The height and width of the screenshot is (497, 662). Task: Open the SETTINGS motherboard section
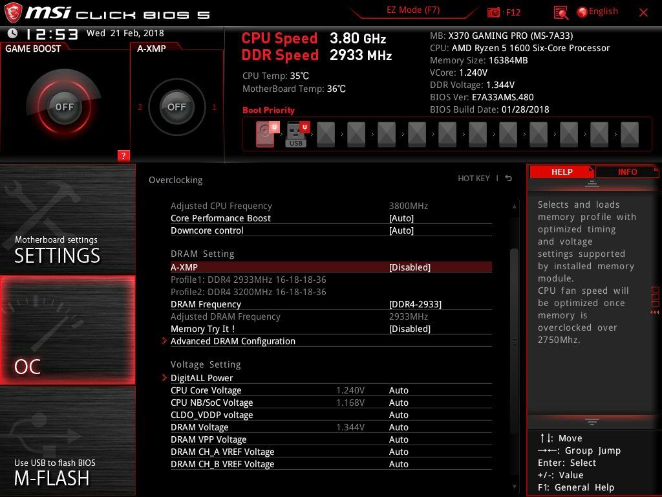pyautogui.click(x=67, y=219)
